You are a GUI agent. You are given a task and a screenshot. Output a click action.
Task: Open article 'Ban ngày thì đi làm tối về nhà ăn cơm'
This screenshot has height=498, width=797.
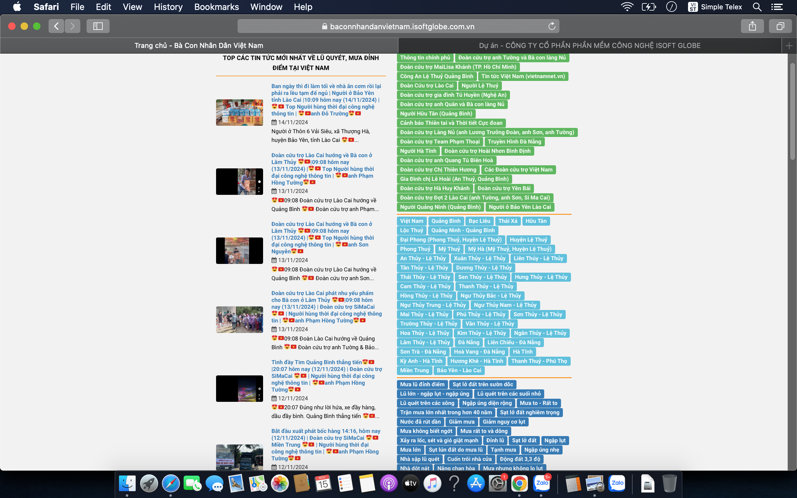[x=326, y=100]
